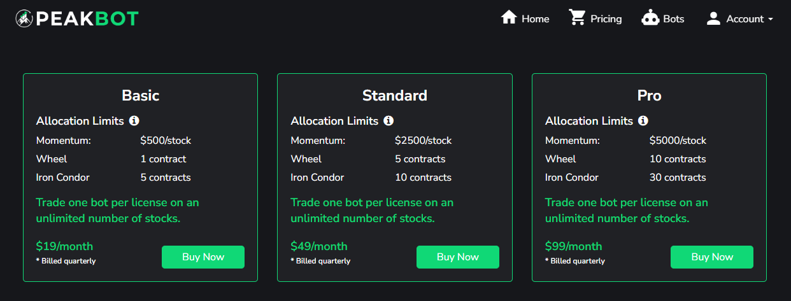This screenshot has height=301, width=791.
Task: Click the PeakBot mountain logo icon
Action: click(x=24, y=18)
